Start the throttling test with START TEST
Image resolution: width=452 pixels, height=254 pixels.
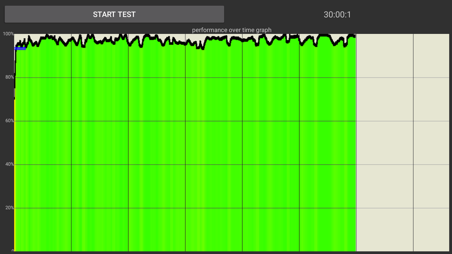114,14
